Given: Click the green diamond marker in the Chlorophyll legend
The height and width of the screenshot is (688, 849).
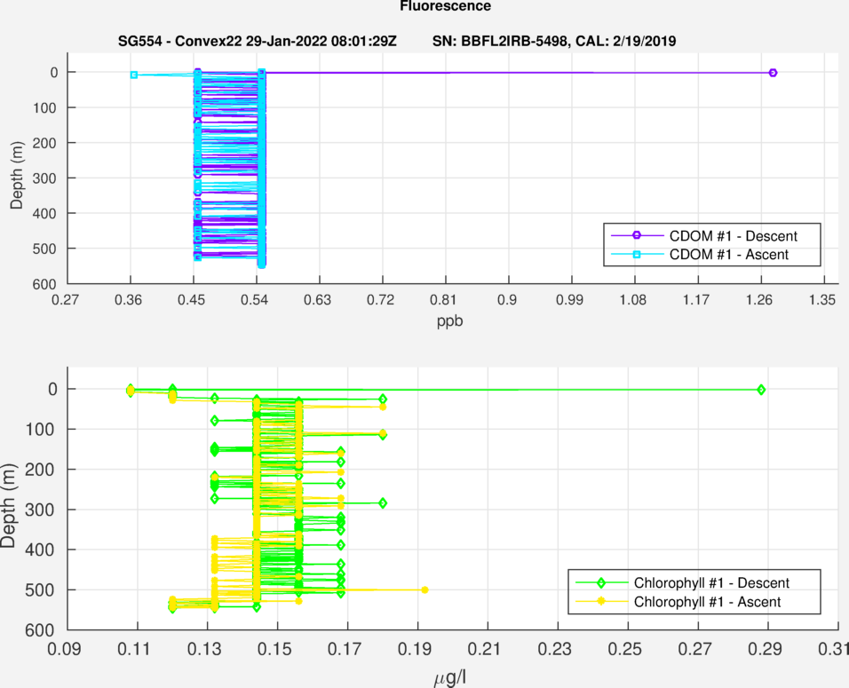Looking at the screenshot, I should [601, 583].
